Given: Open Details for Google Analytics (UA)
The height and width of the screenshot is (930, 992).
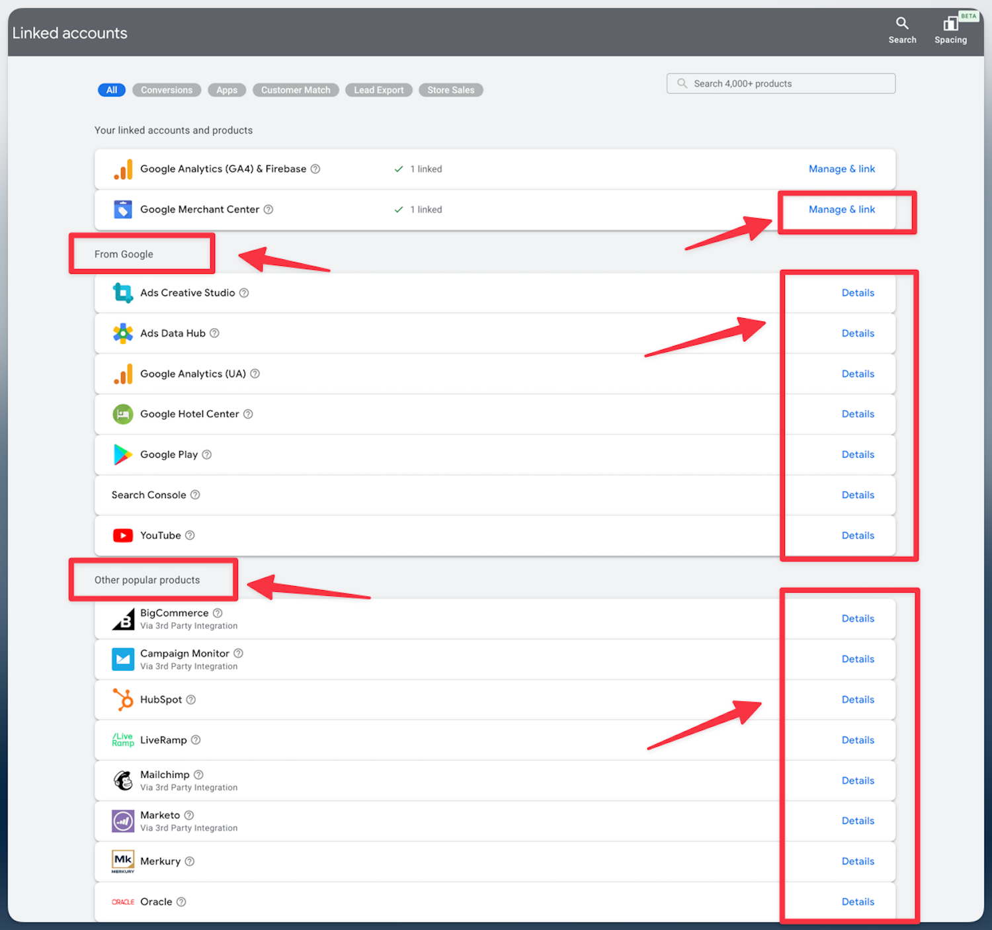Looking at the screenshot, I should [858, 374].
